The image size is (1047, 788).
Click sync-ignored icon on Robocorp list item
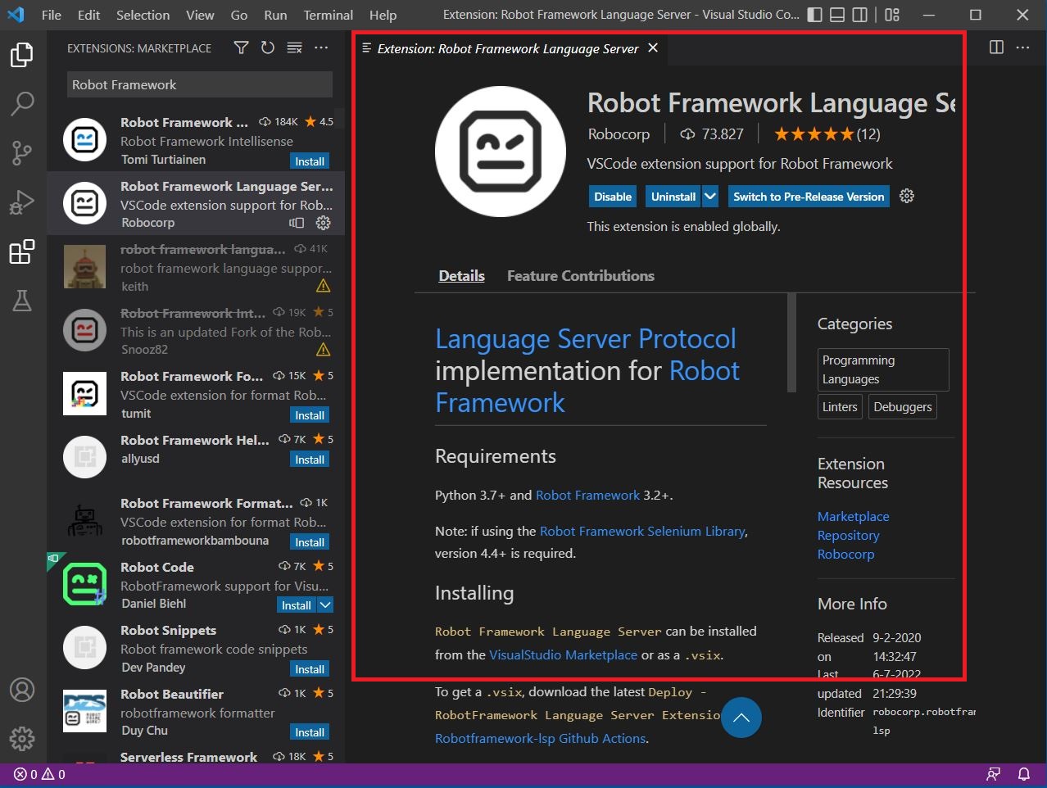(297, 223)
